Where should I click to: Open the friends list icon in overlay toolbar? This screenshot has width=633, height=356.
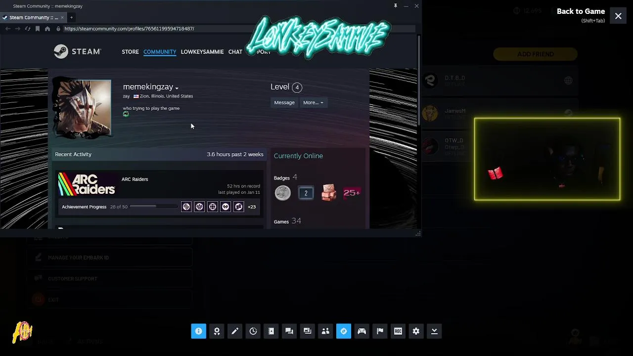coord(325,331)
